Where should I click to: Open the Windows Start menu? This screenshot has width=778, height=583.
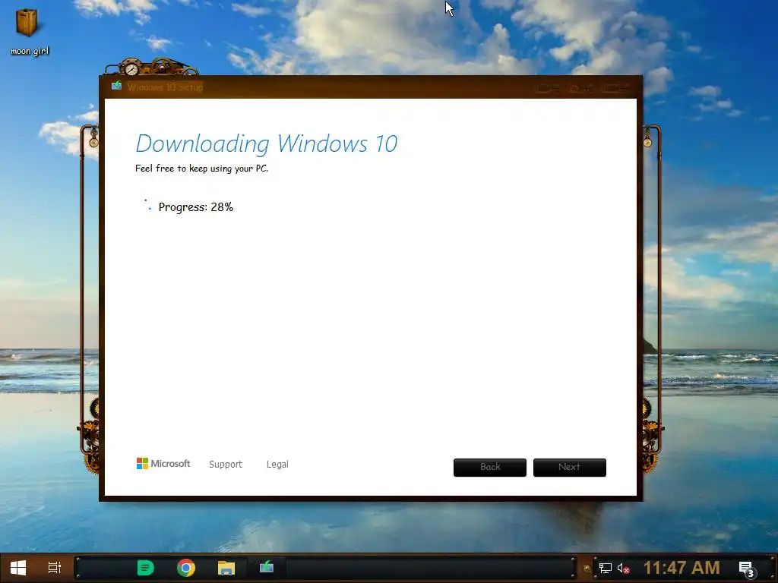pos(18,568)
